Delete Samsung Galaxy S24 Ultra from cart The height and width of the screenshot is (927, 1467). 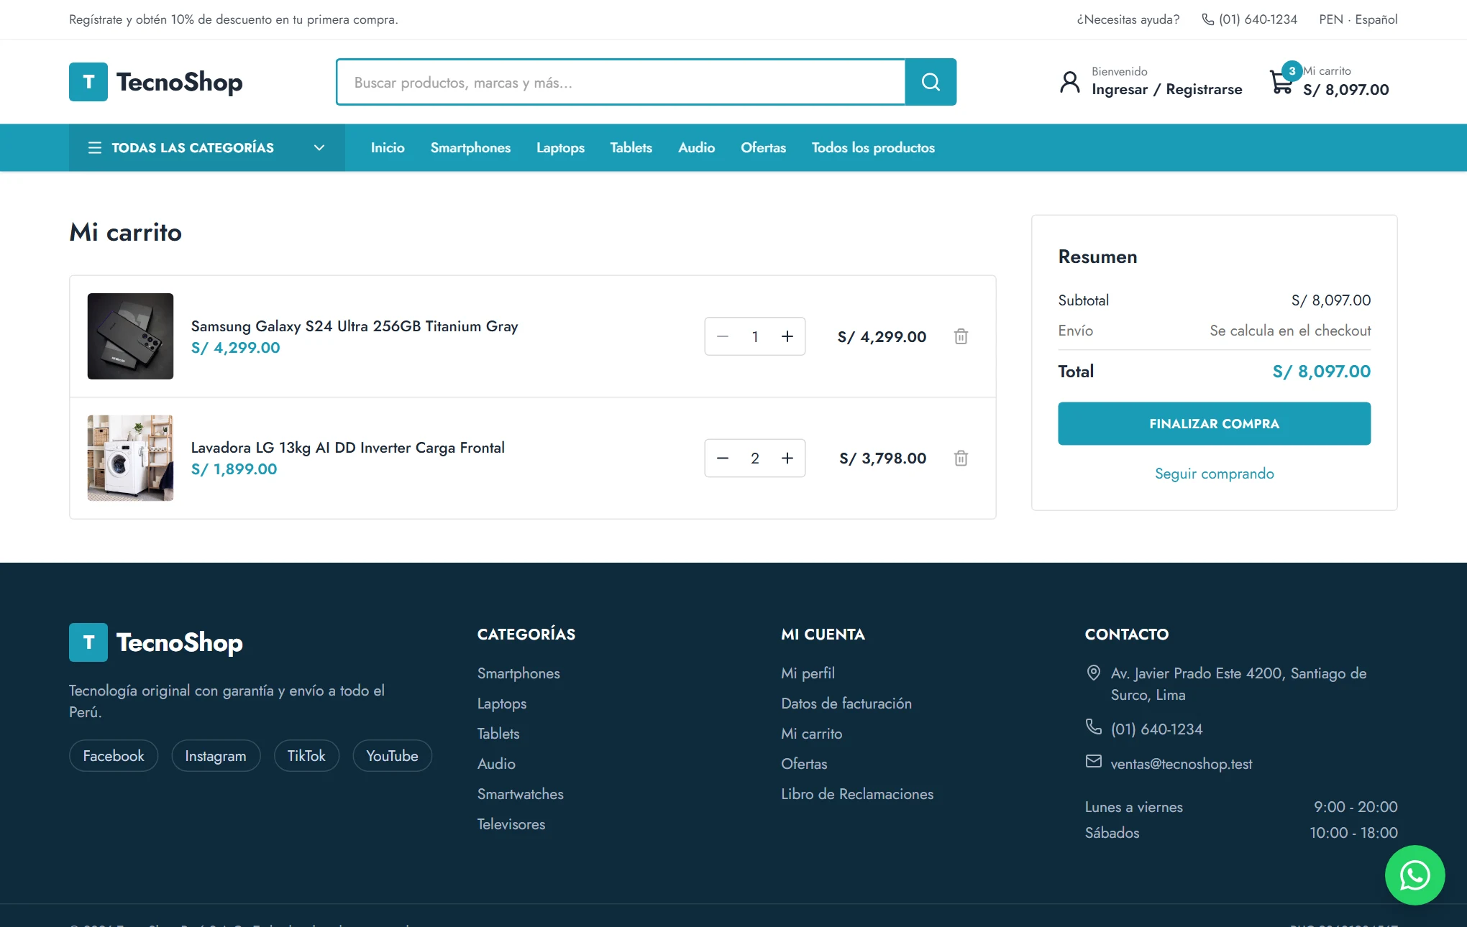pos(961,336)
